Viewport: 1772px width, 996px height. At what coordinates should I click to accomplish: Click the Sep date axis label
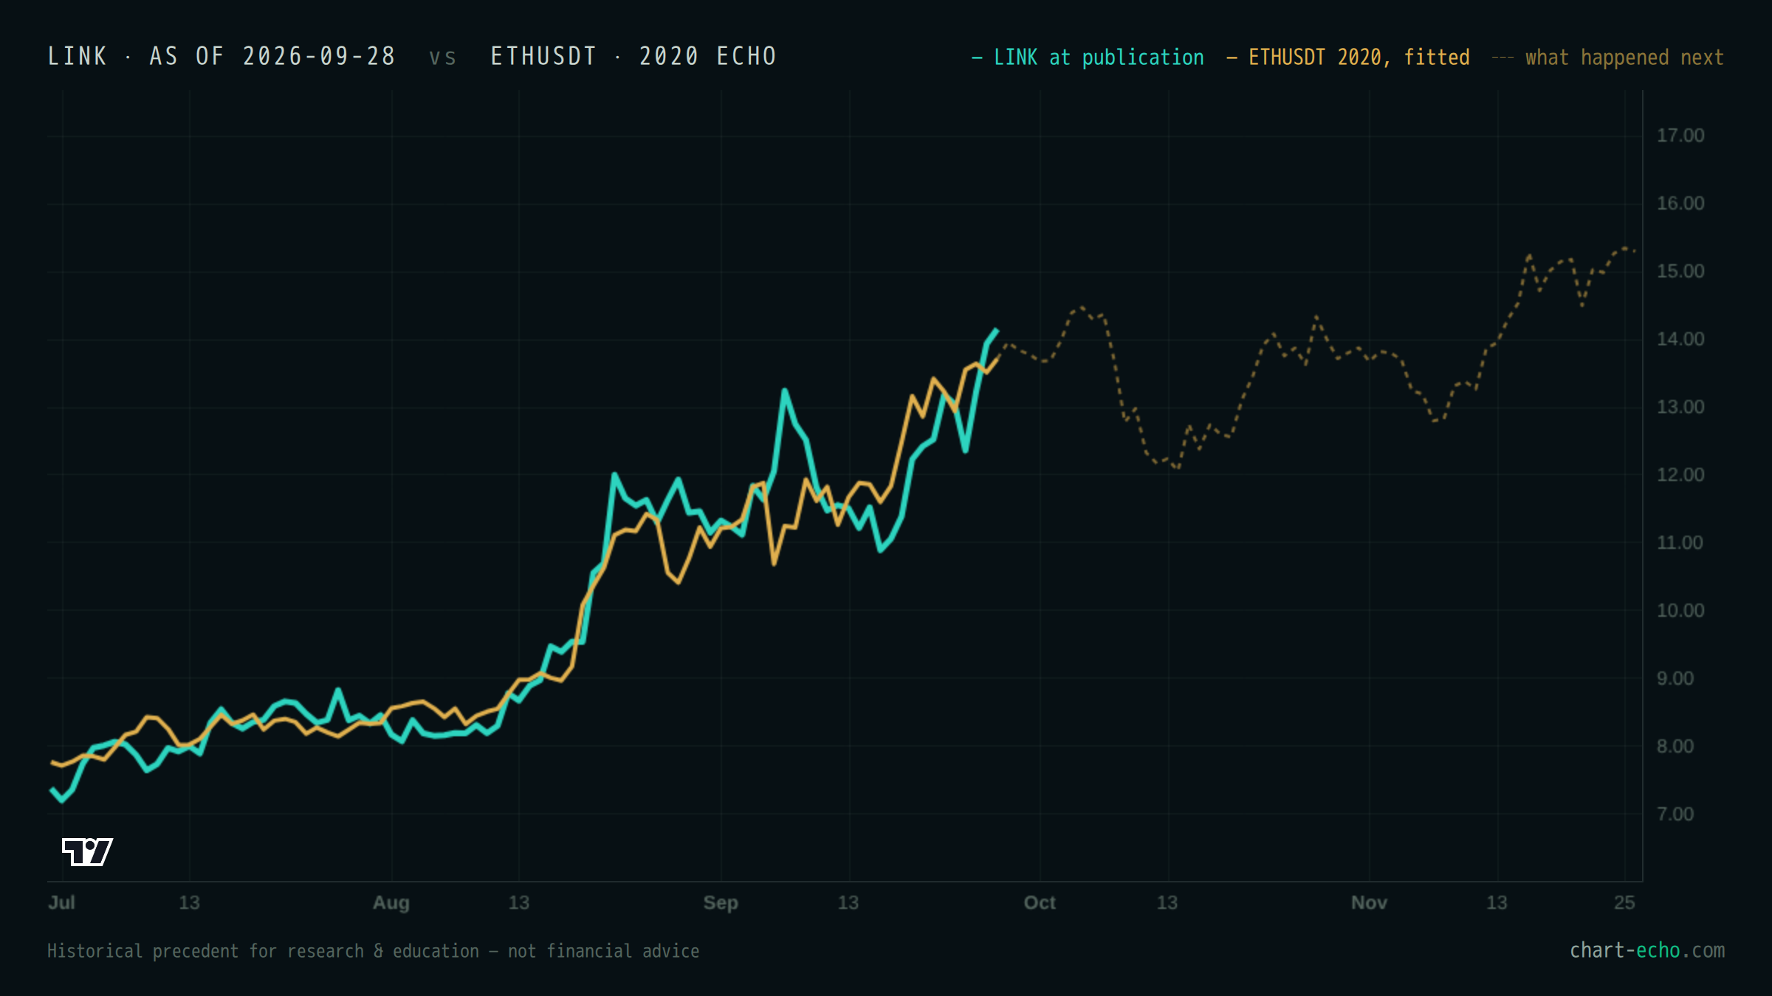pos(721,903)
